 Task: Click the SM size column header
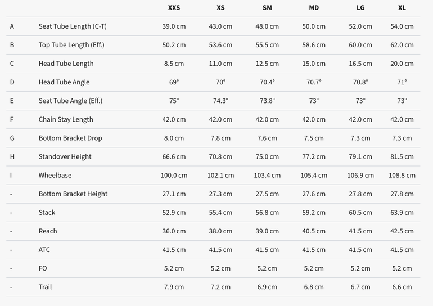click(267, 8)
